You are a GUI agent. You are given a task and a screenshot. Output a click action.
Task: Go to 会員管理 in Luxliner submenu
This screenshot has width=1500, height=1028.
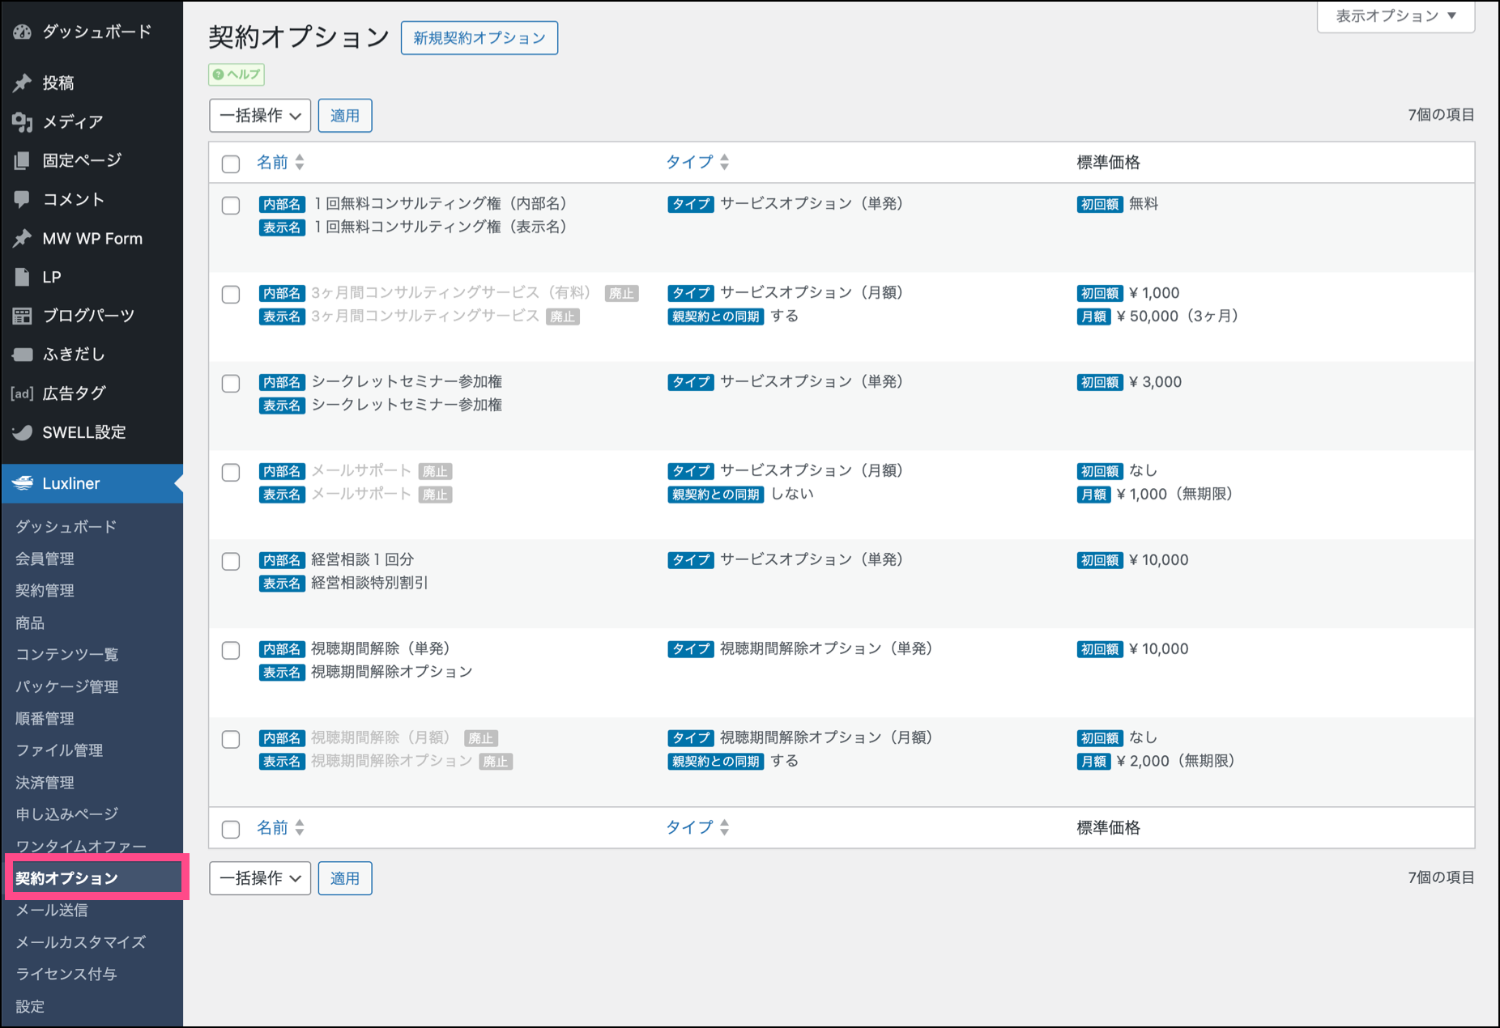tap(45, 559)
